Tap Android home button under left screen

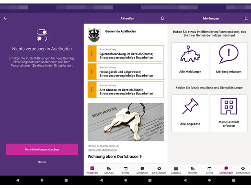point(42,180)
